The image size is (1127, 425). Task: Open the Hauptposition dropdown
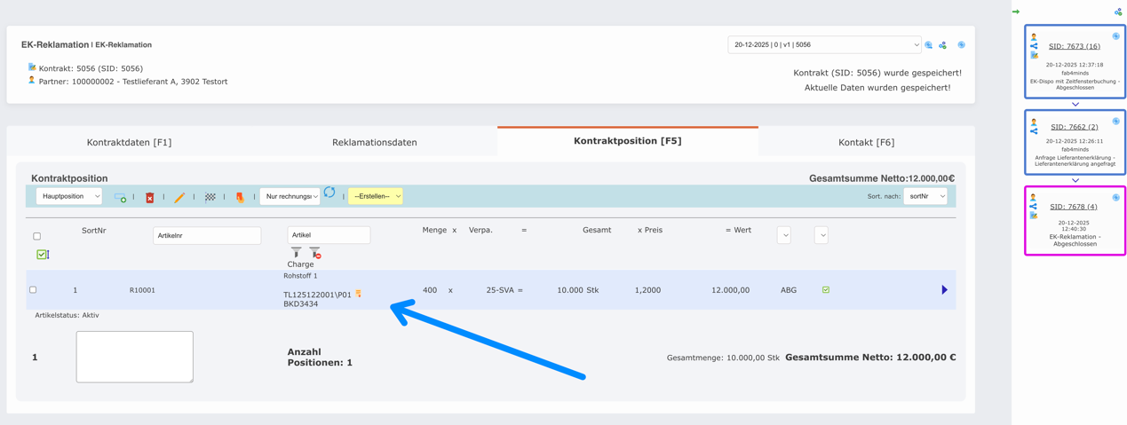pyautogui.click(x=68, y=196)
